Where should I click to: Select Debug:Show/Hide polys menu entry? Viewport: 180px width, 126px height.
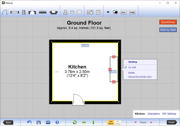pyautogui.click(x=140, y=77)
